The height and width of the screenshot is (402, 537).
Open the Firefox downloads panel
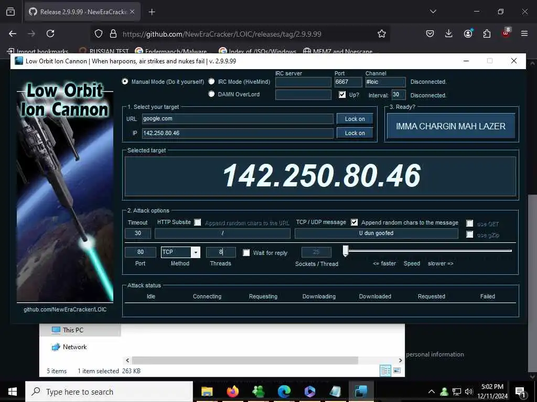pyautogui.click(x=449, y=33)
